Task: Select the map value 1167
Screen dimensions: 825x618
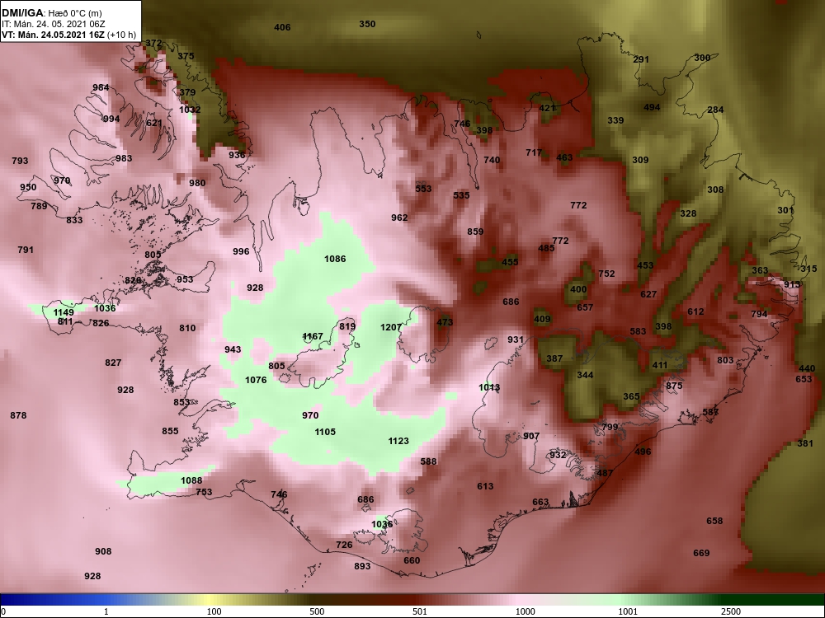Action: click(313, 336)
